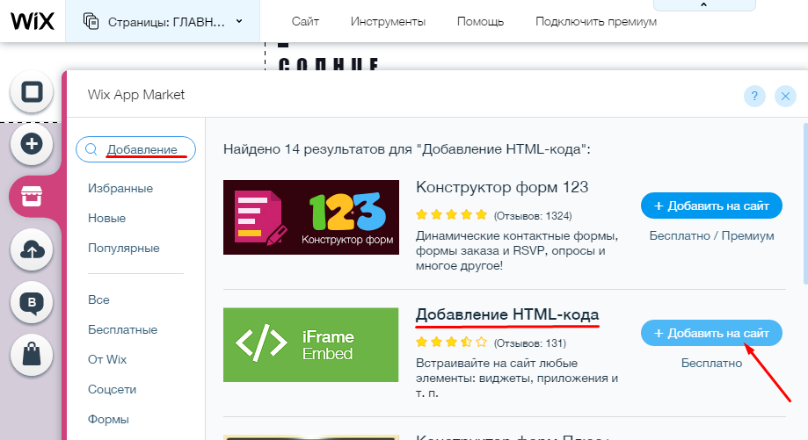
Task: Open the Store shopping bag icon
Action: tap(32, 355)
